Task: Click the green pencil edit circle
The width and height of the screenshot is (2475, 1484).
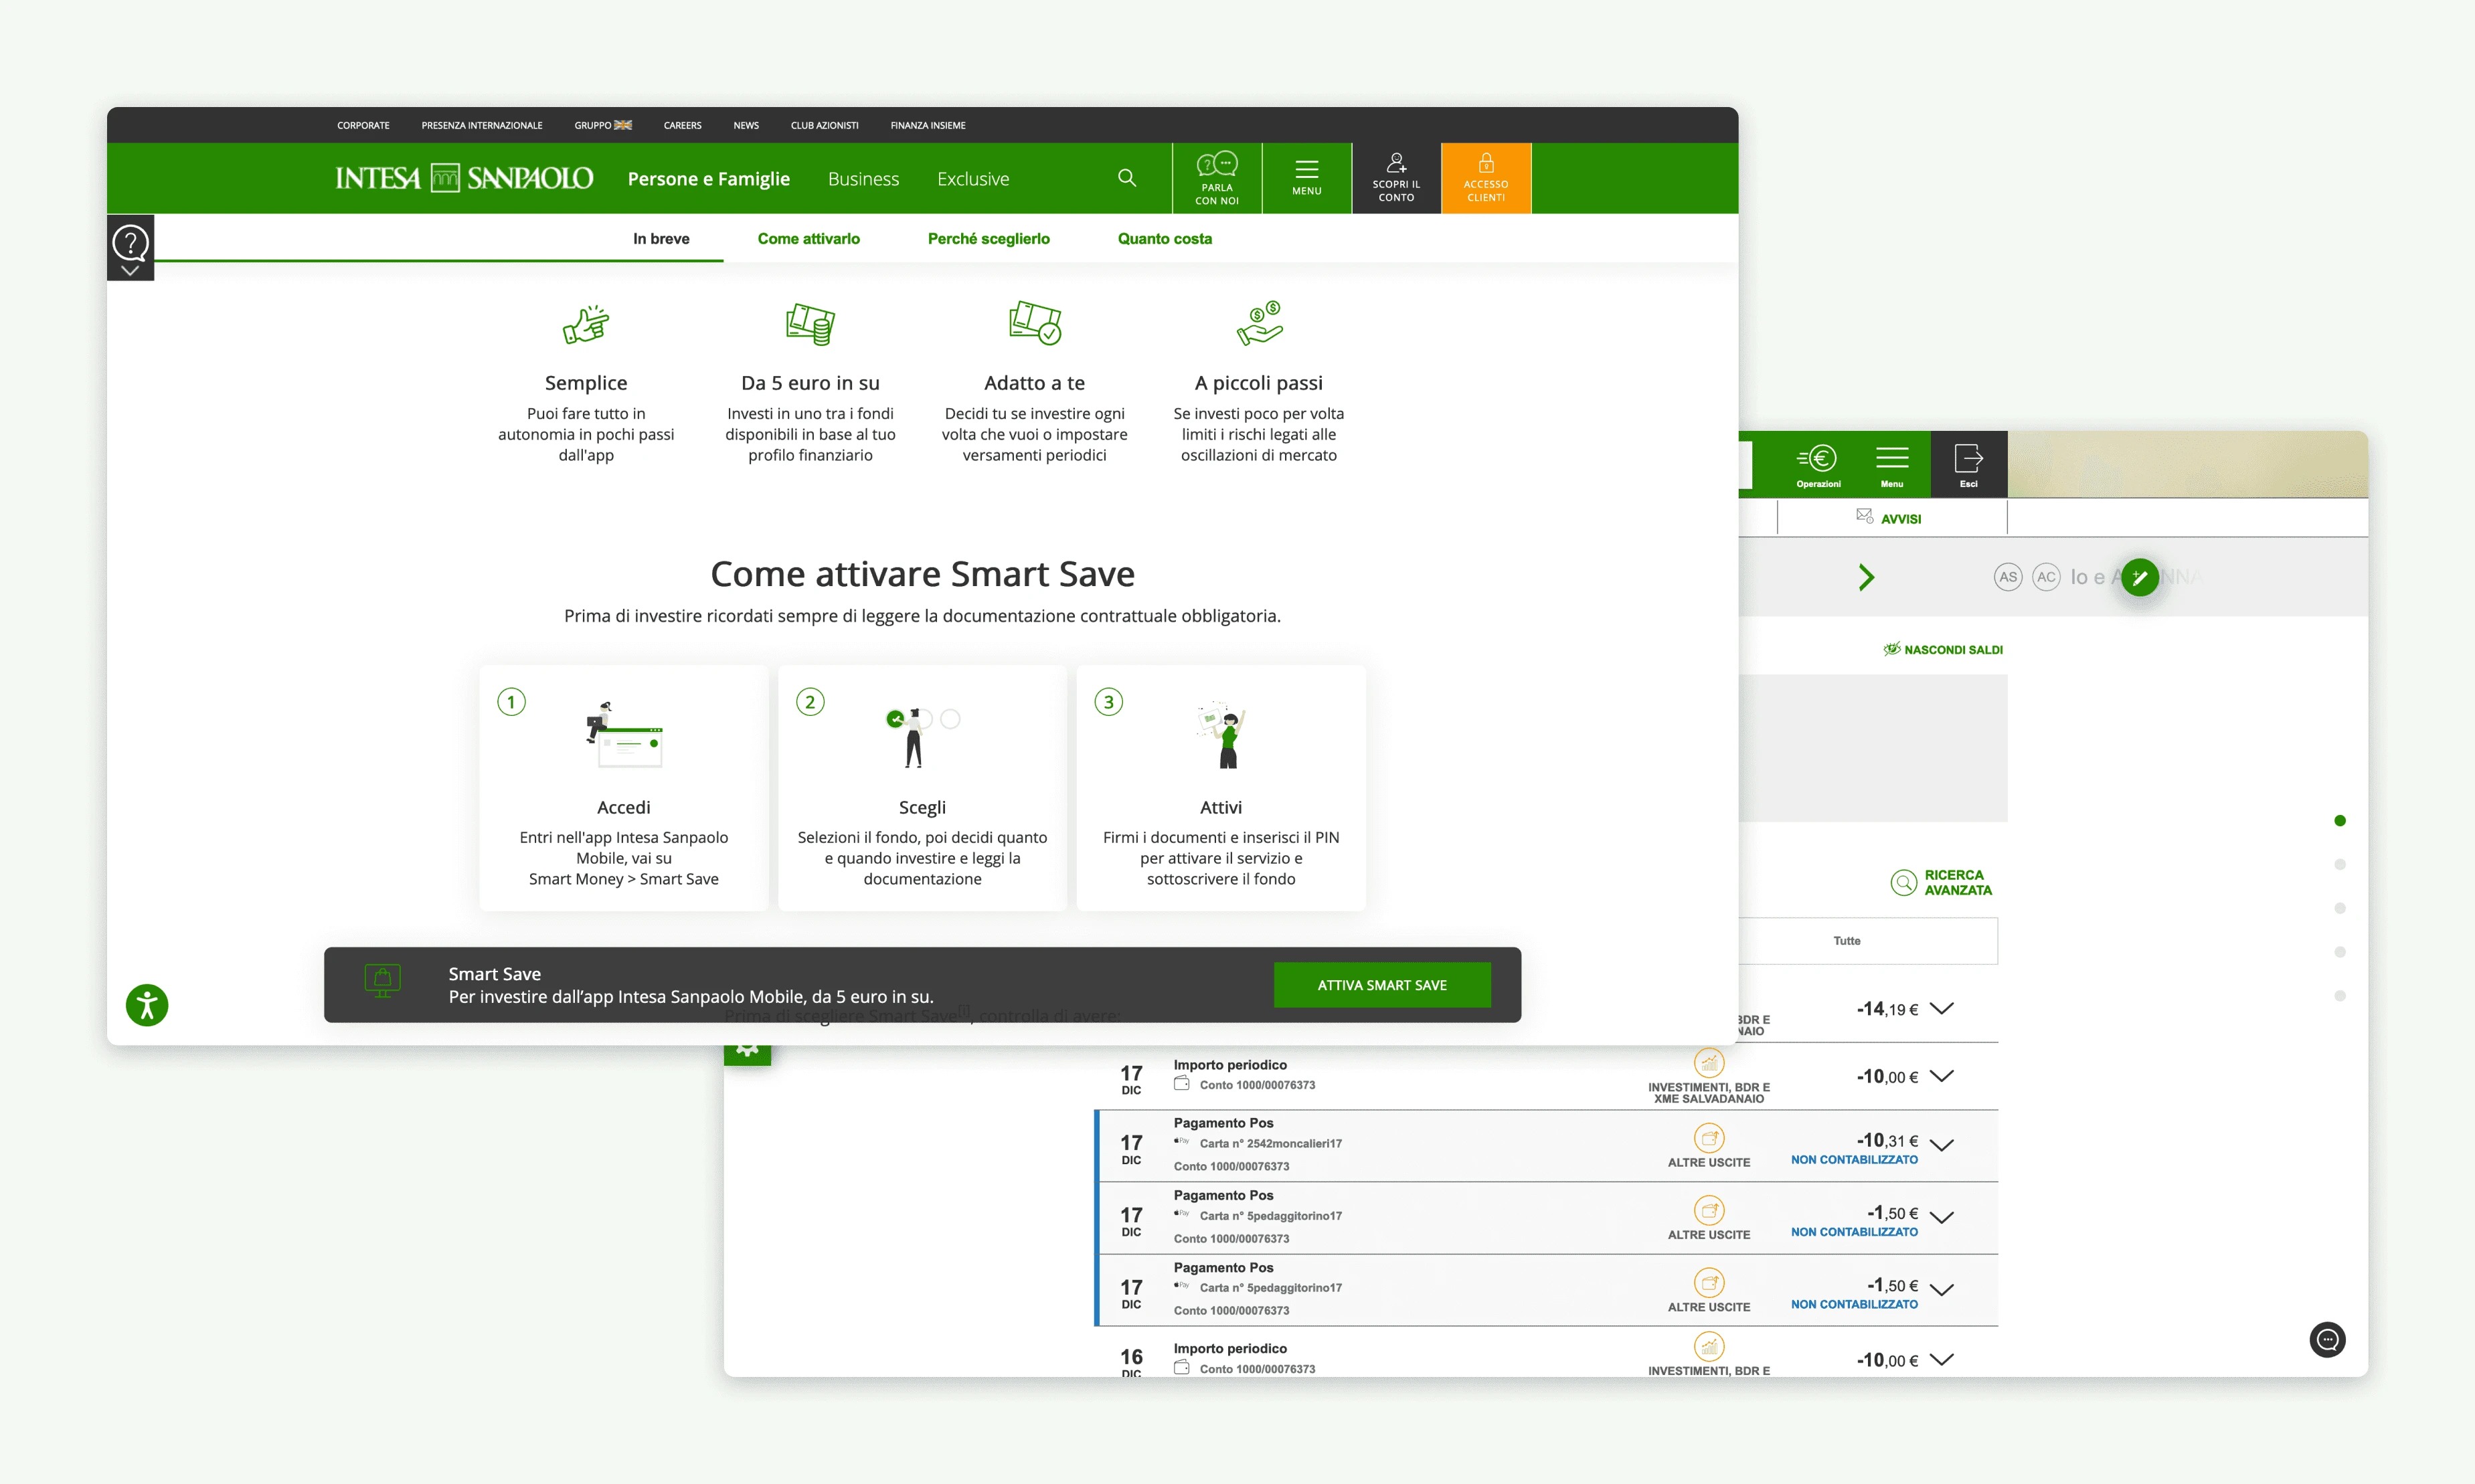Action: 2140,577
